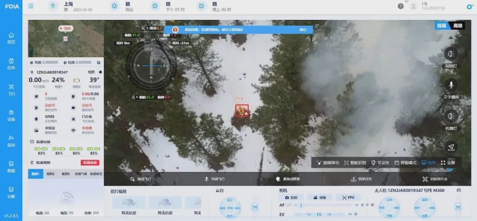
Task: Activate the text broadcast microphone icon
Action: pos(451,85)
